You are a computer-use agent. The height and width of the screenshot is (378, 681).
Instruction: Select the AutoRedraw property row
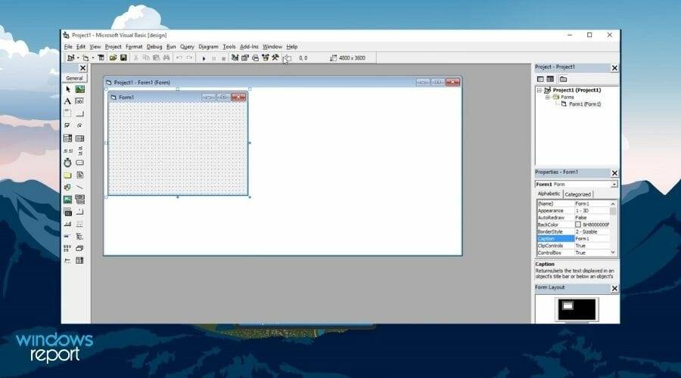pyautogui.click(x=573, y=218)
